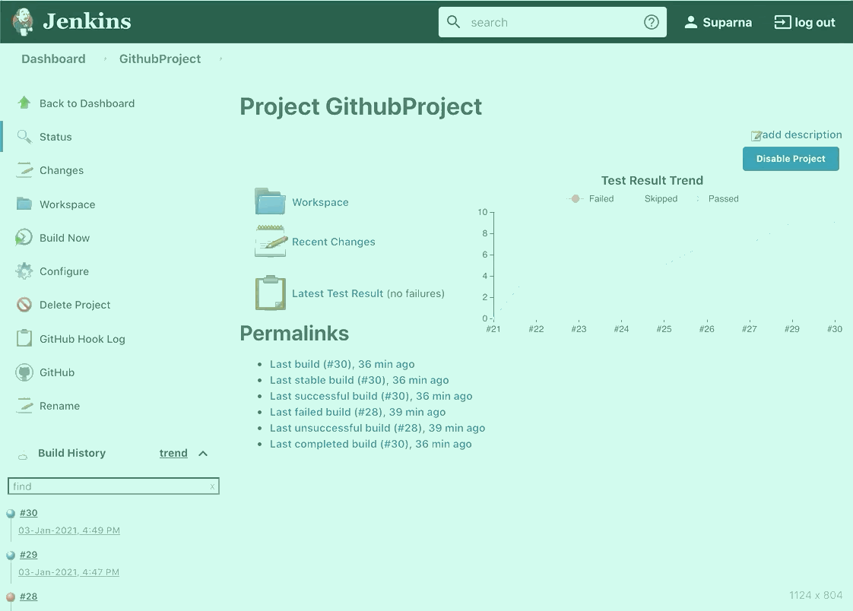This screenshot has height=611, width=853.
Task: Click the blue status ball for build #30
Action: [11, 513]
